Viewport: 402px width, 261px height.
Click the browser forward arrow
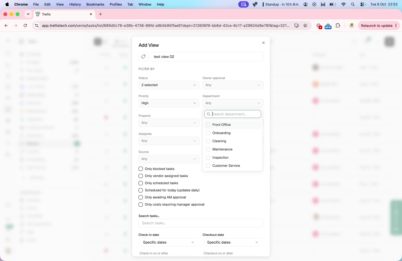pos(16,26)
